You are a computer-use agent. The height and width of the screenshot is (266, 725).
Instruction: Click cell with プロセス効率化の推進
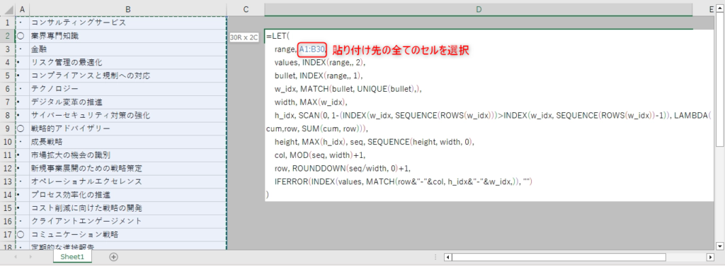tap(128, 195)
